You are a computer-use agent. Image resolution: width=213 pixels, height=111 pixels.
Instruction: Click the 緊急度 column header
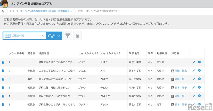[31, 53]
